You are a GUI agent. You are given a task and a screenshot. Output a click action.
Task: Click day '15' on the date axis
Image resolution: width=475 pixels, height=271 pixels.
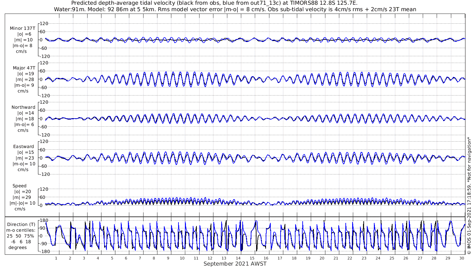pos(252,258)
